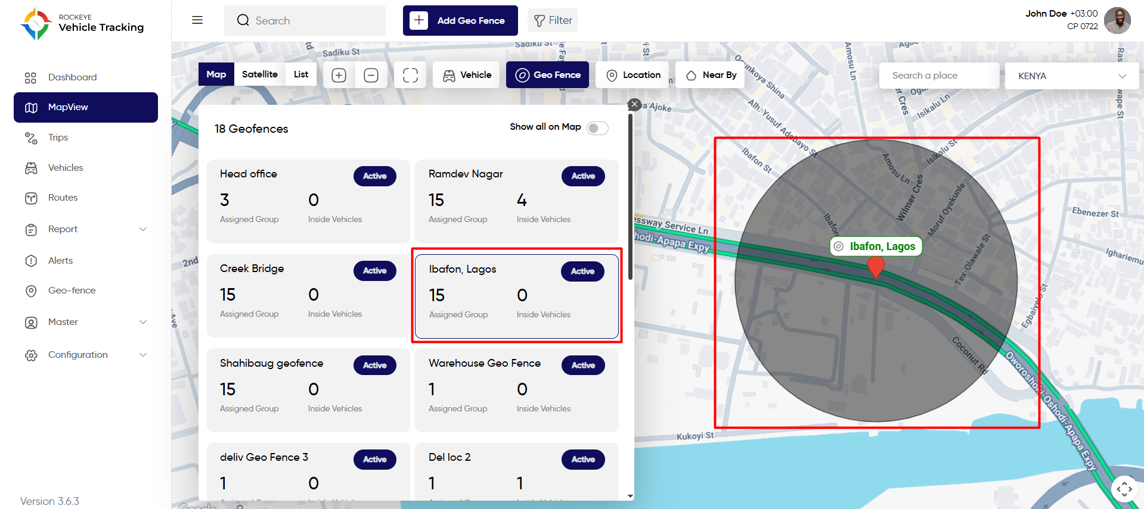1144x509 pixels.
Task: Click Active badge on Ibafon, Lagos card
Action: pyautogui.click(x=582, y=271)
